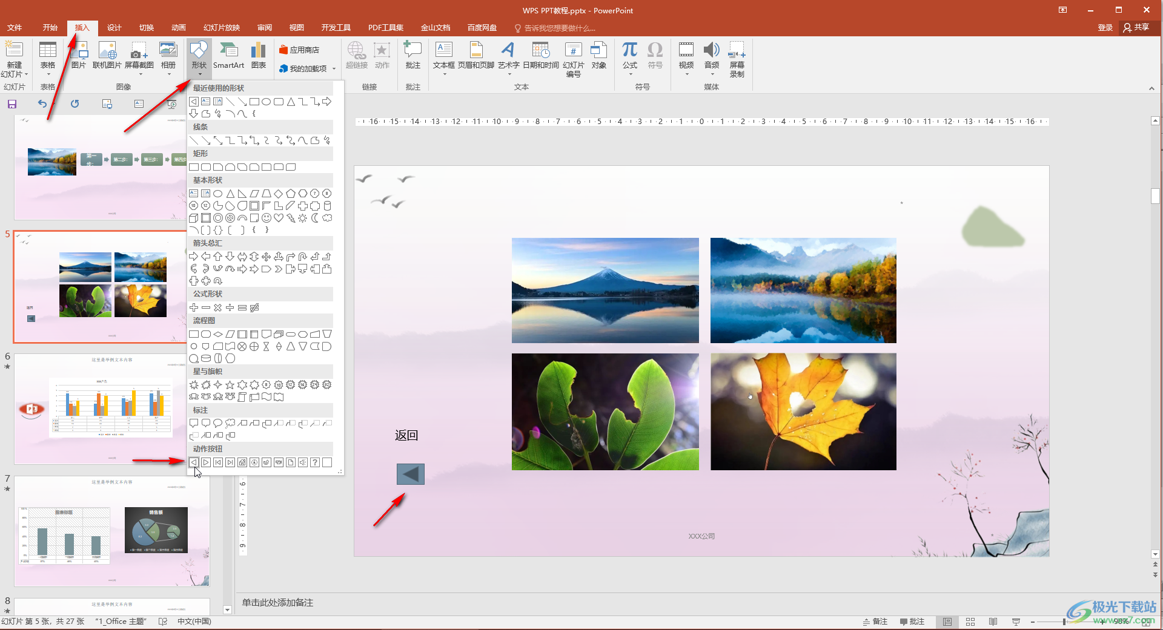Screen dimensions: 1163x630
Task: Switch to the Animations (动画) tab
Action: click(179, 28)
